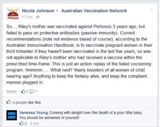Open Nicole Johnson's profile name link
This screenshot has height=127, width=160.
(x=38, y=11)
